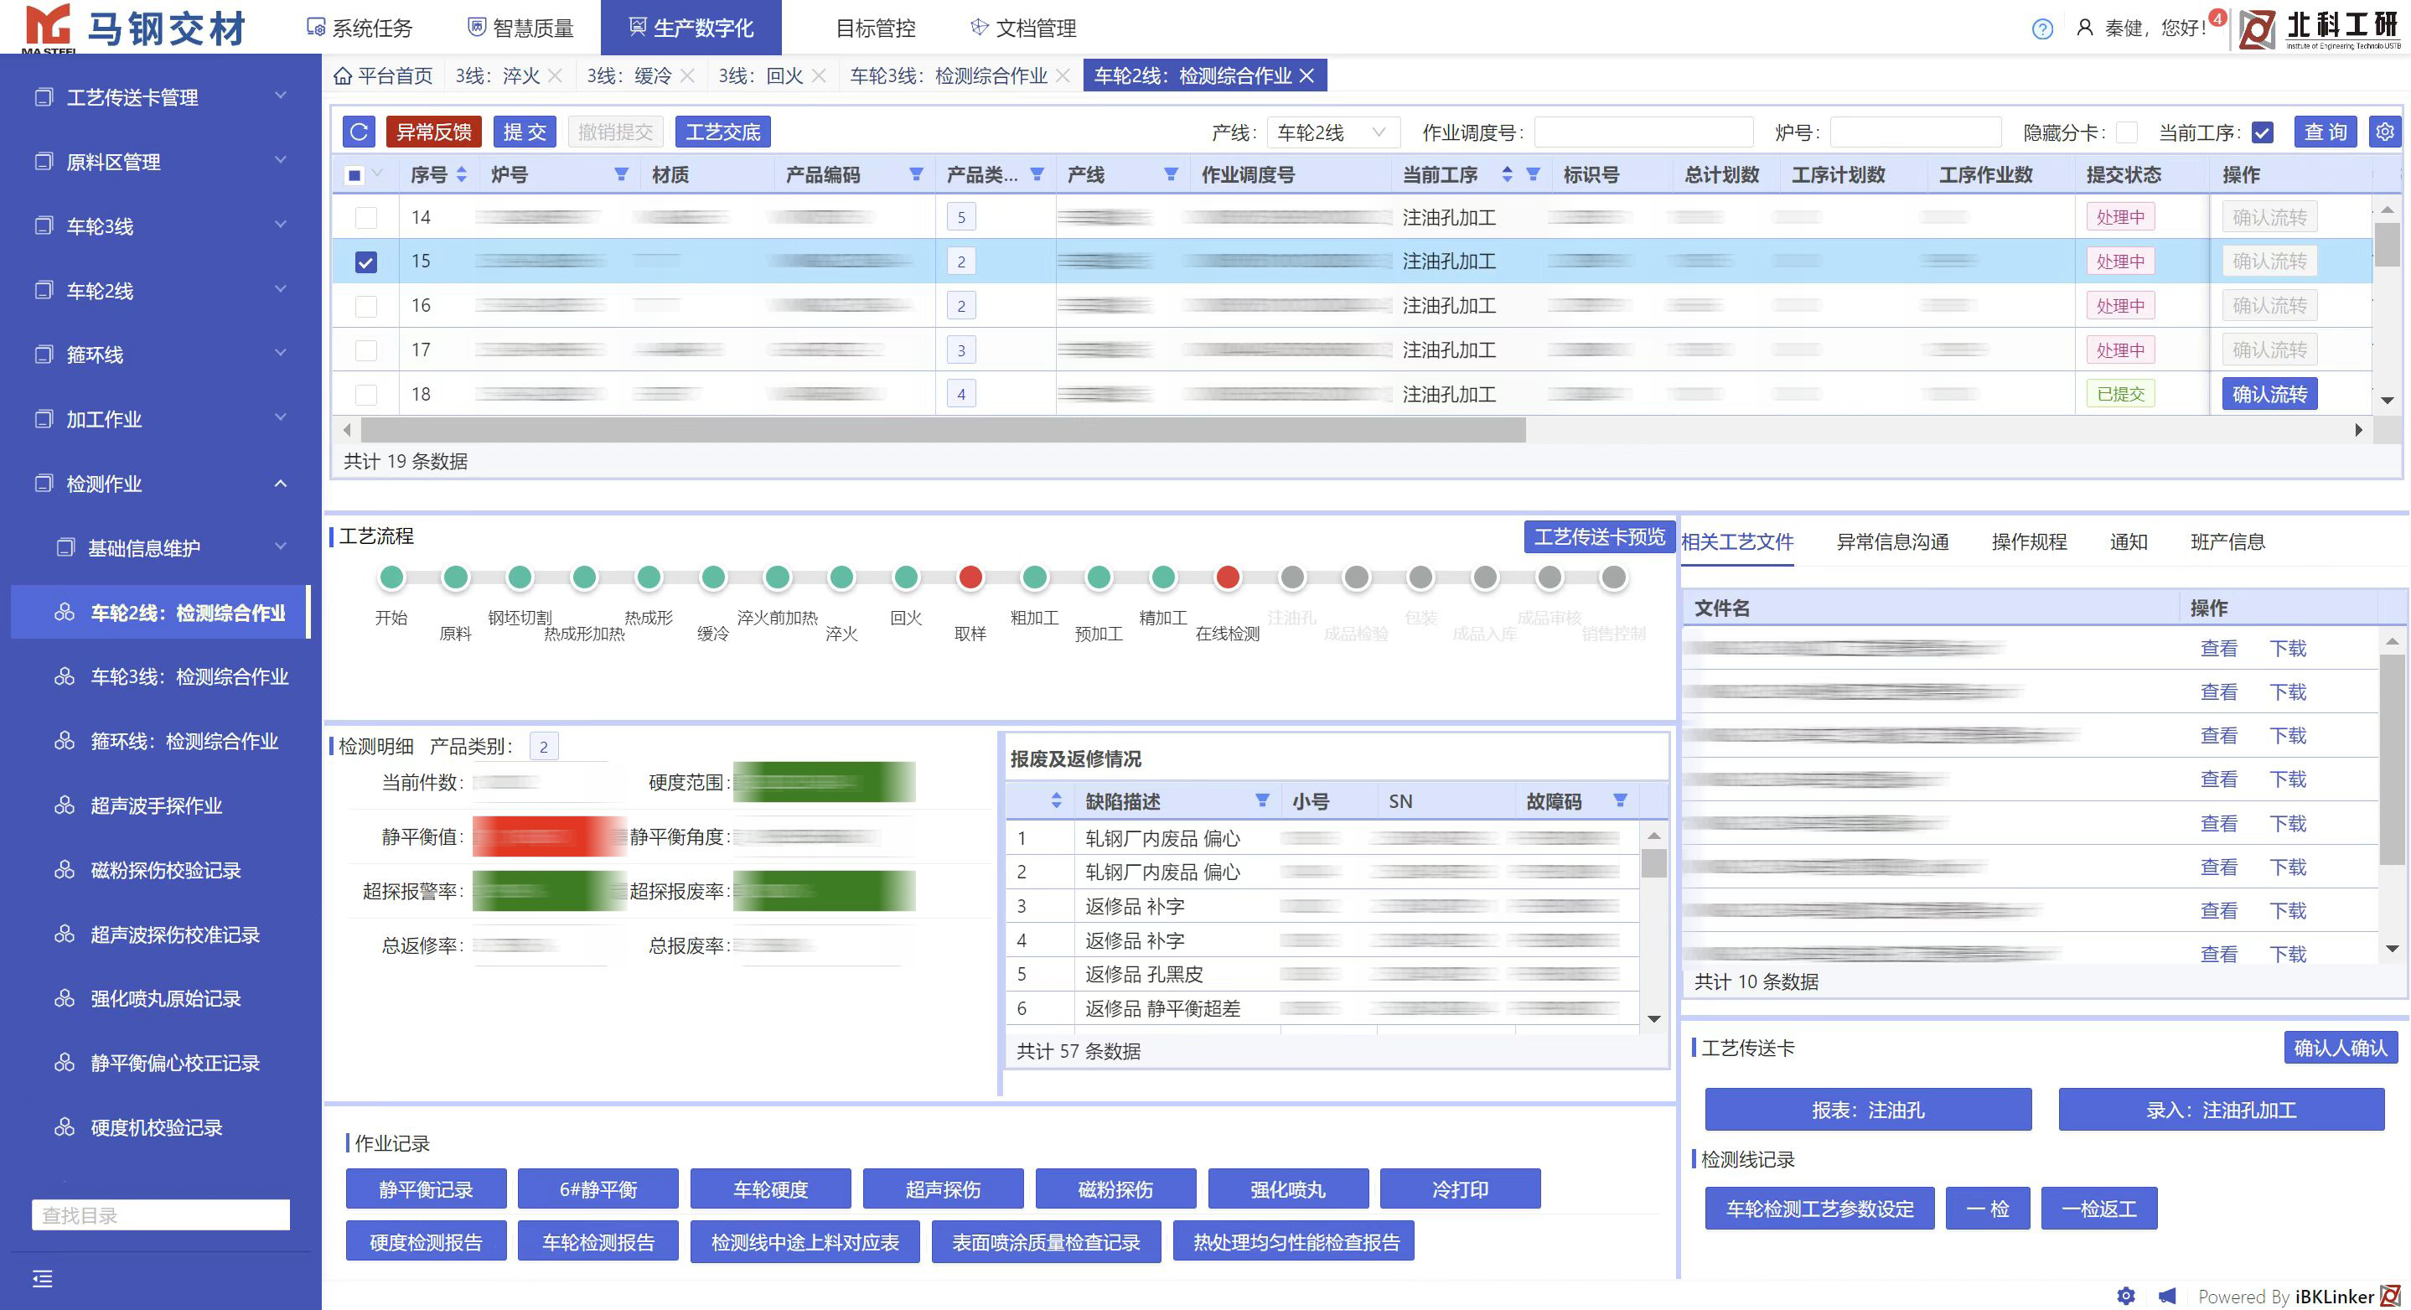The width and height of the screenshot is (2411, 1310).
Task: Click the 查找目录 search field
Action: (x=161, y=1215)
